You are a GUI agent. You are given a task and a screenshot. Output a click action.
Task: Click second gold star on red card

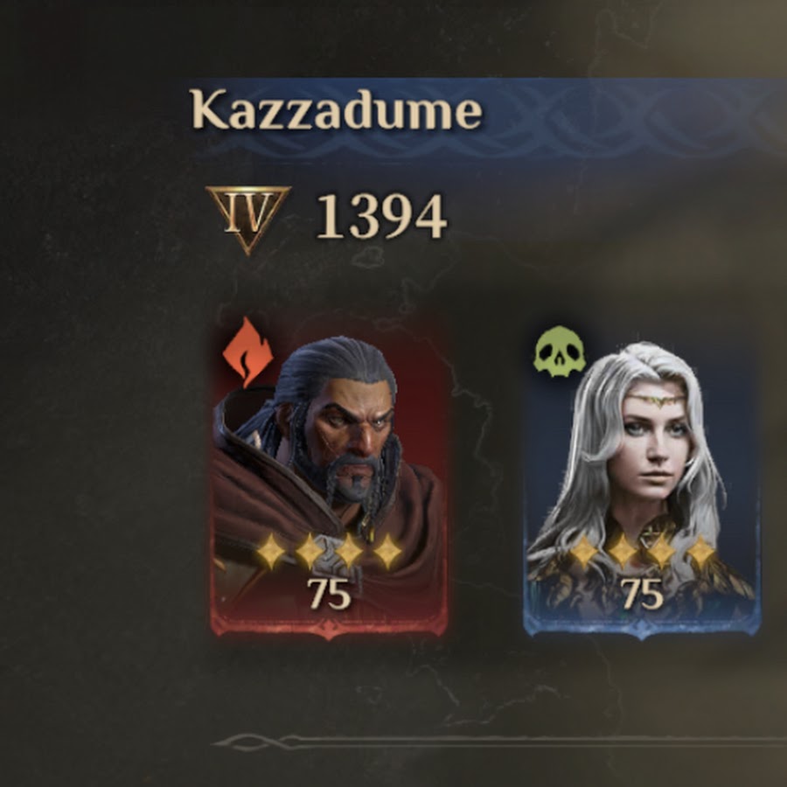tap(310, 551)
